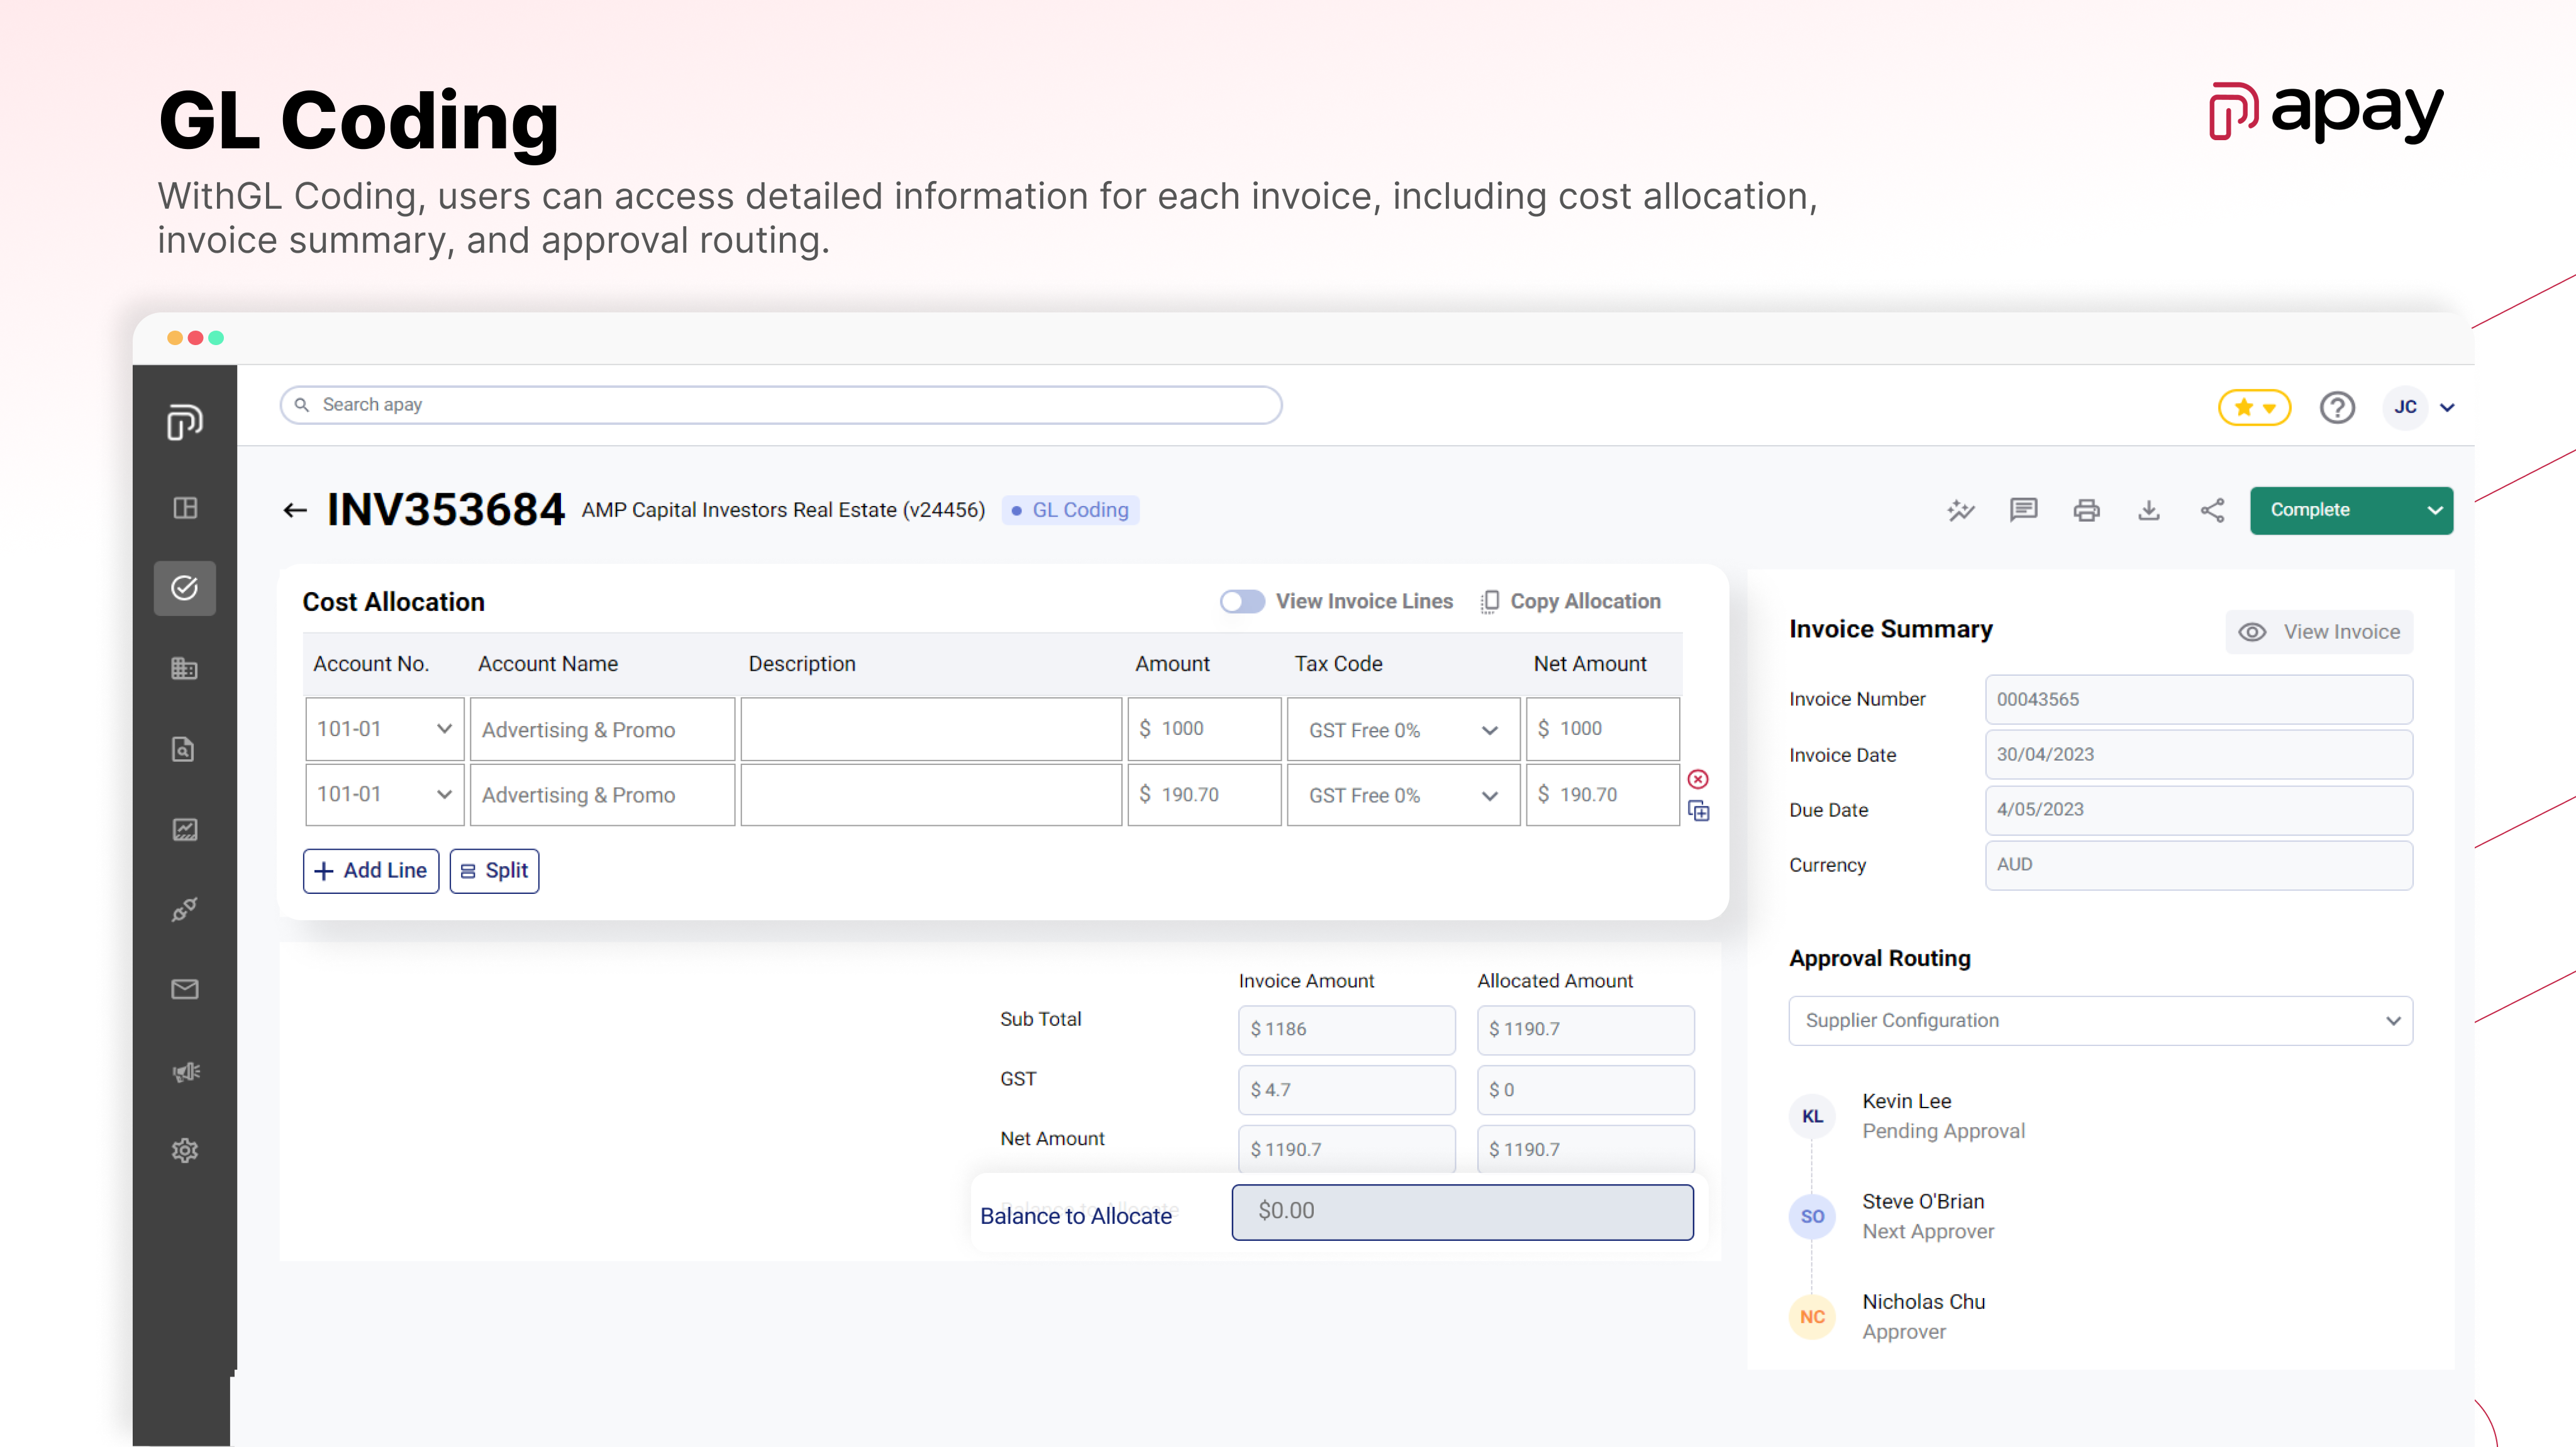The height and width of the screenshot is (1447, 2576).
Task: Duplicate the second allocation line icon
Action: click(x=1698, y=812)
